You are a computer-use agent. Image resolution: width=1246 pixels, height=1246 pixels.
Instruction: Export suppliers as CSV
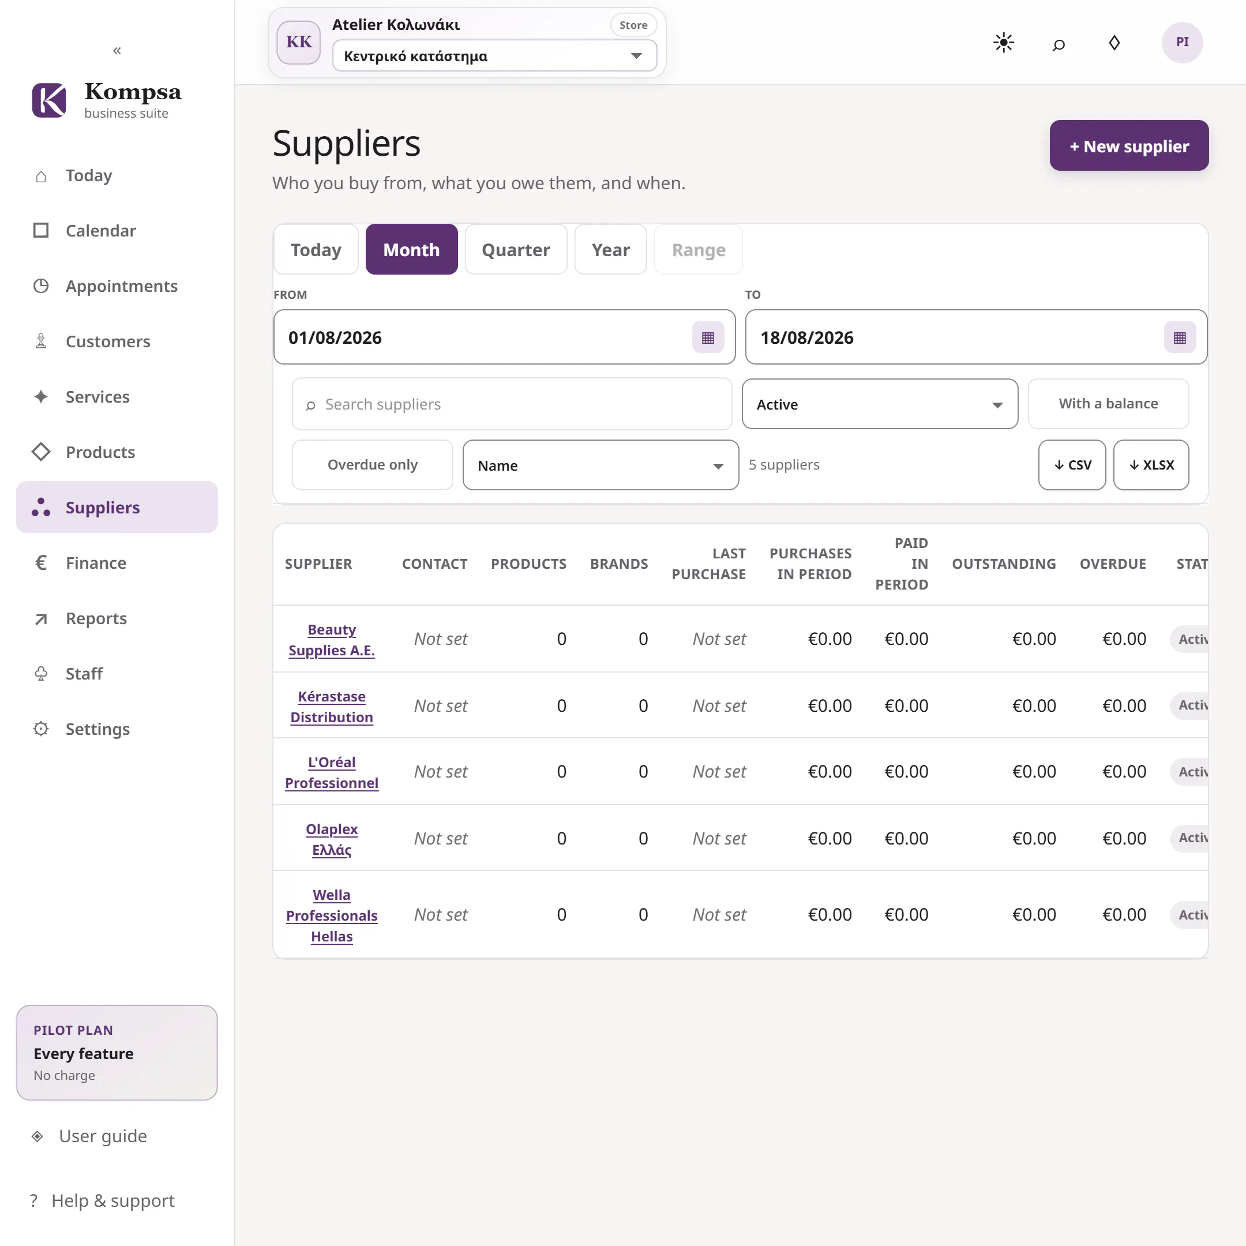(1072, 465)
